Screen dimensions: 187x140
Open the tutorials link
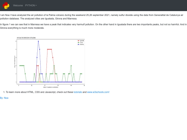click(x=78, y=92)
